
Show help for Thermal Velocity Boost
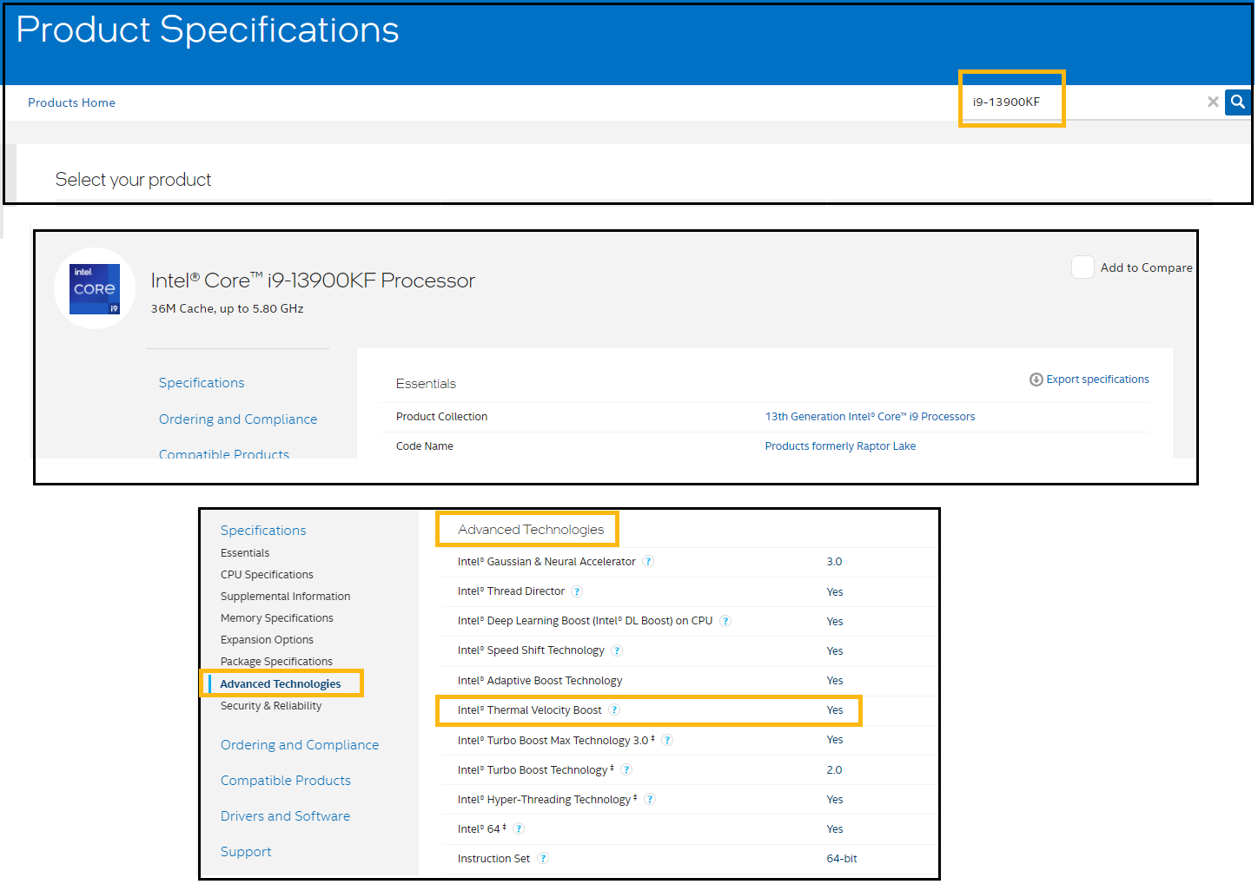pyautogui.click(x=614, y=710)
